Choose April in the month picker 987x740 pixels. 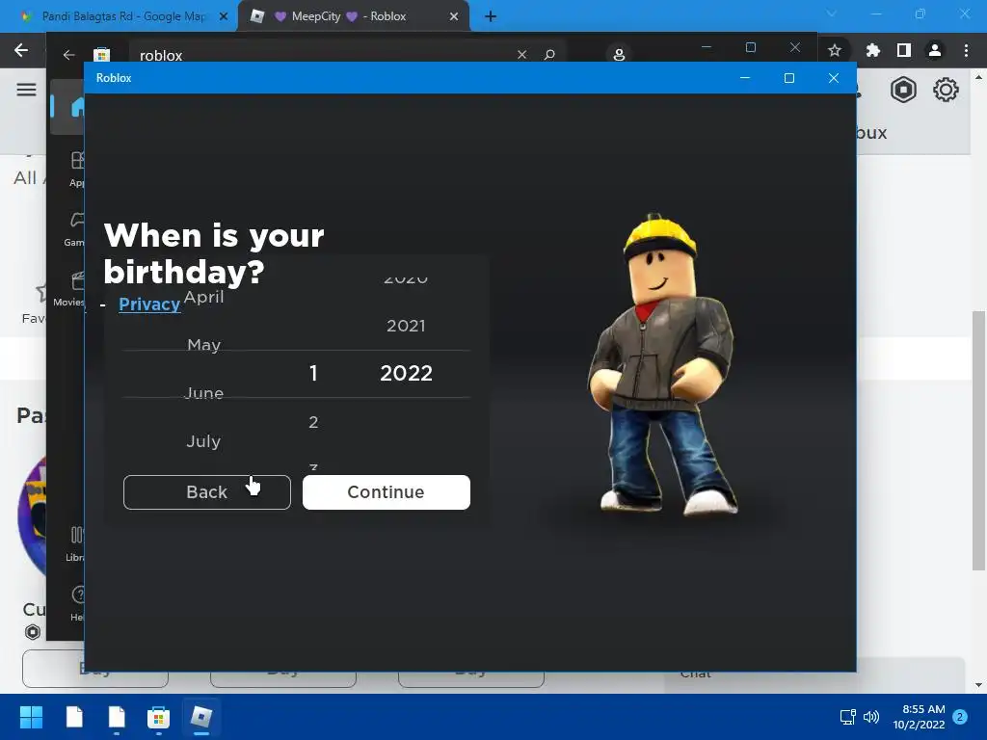coord(204,297)
